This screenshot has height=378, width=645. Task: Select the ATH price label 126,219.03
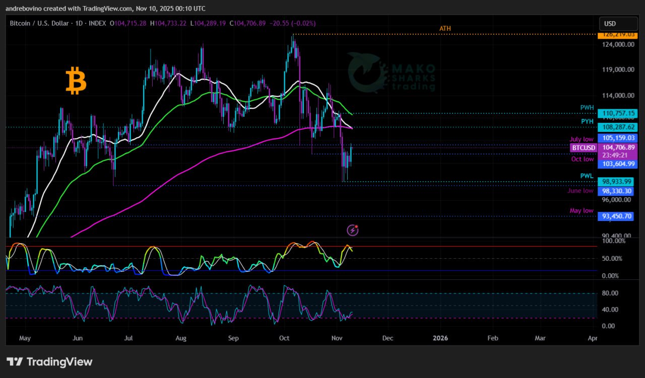click(616, 35)
